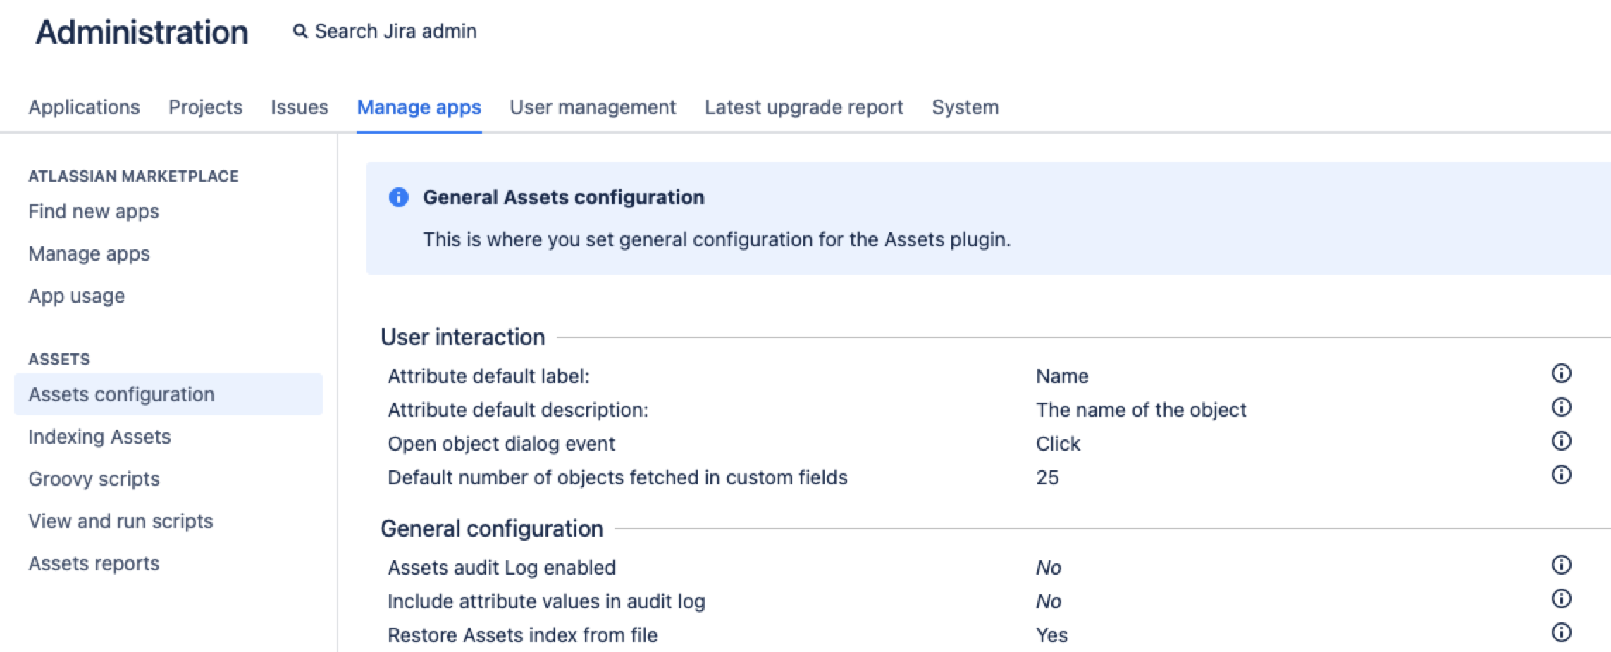1611x652 pixels.
Task: Go to User management tab
Action: click(x=593, y=107)
